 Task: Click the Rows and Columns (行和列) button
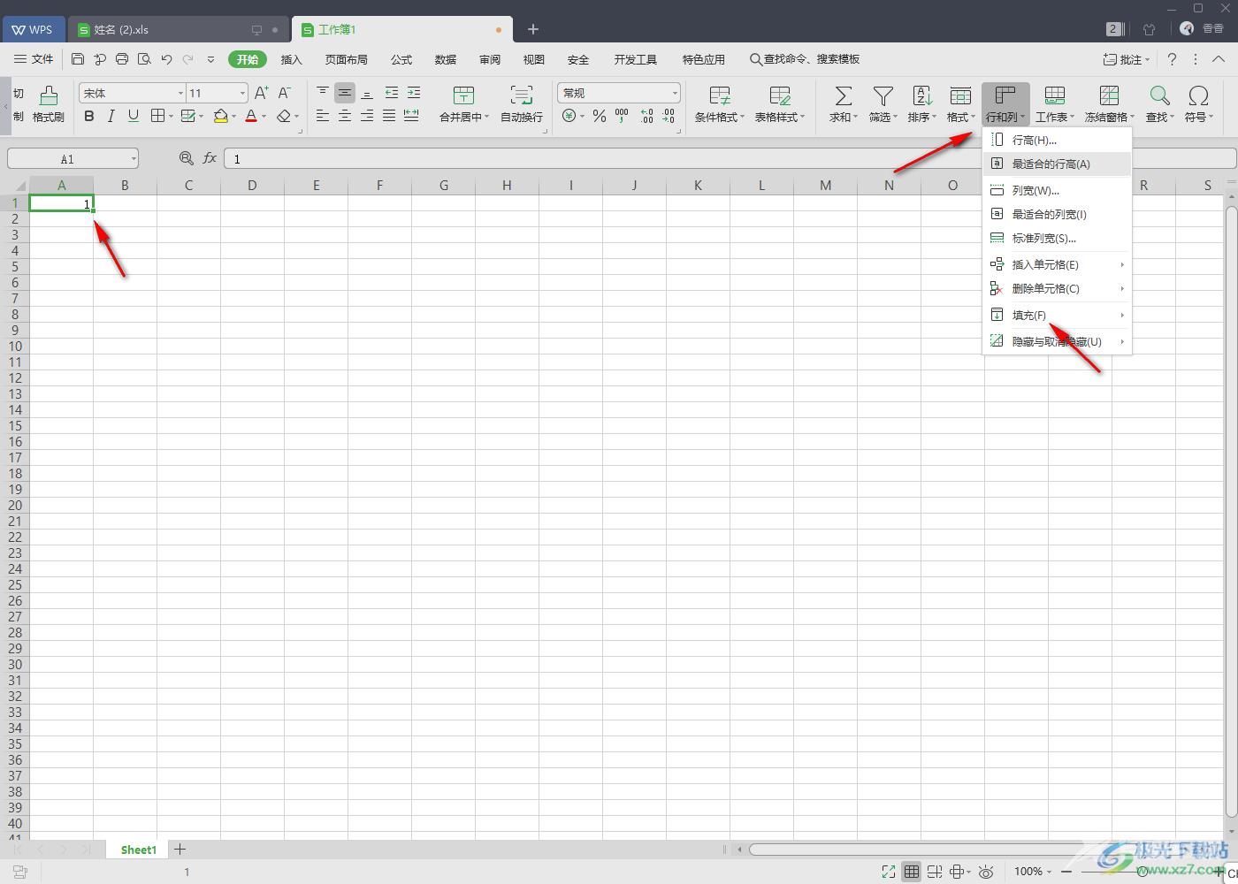click(1005, 104)
